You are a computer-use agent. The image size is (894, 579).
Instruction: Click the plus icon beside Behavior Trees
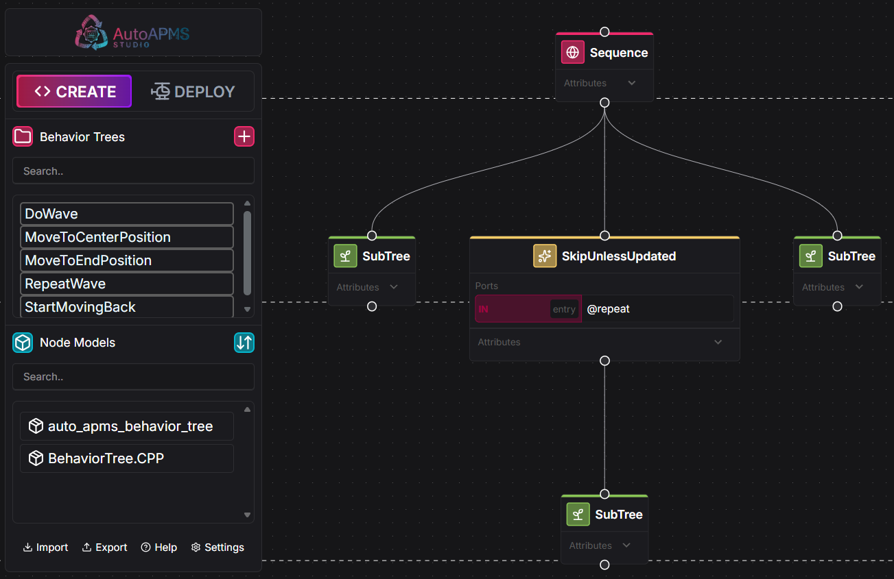tap(244, 136)
